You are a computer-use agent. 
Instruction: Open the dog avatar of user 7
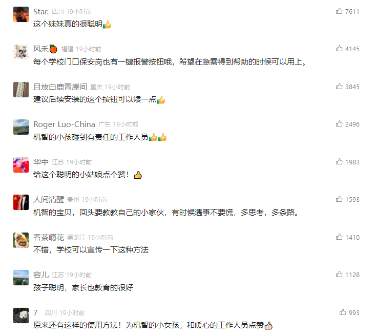(21, 316)
